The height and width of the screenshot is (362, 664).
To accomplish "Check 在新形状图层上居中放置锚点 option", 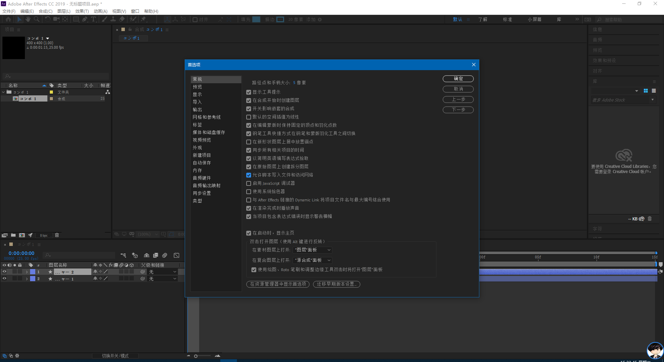I will click(249, 142).
